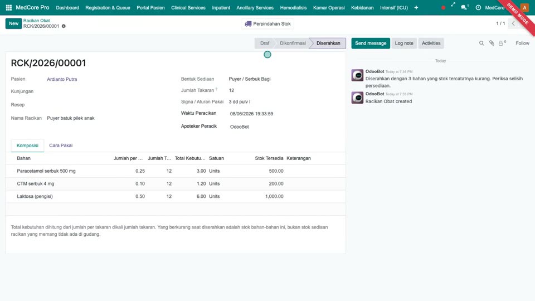Screen dimensions: 535x301
Task: Open the apps grid menu icon
Action: click(9, 7)
